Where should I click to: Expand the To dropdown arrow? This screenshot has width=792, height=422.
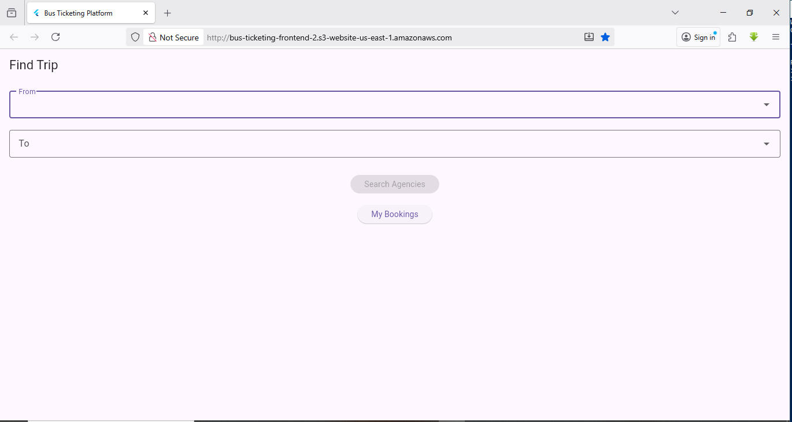pos(767,144)
